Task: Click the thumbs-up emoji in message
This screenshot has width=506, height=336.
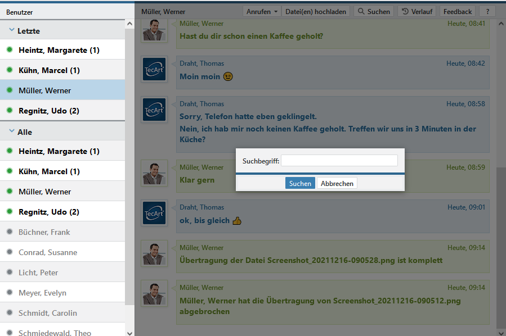Action: coord(237,221)
